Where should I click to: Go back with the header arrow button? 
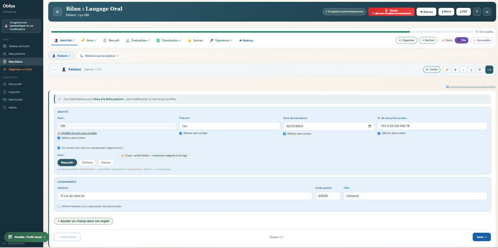point(58,12)
